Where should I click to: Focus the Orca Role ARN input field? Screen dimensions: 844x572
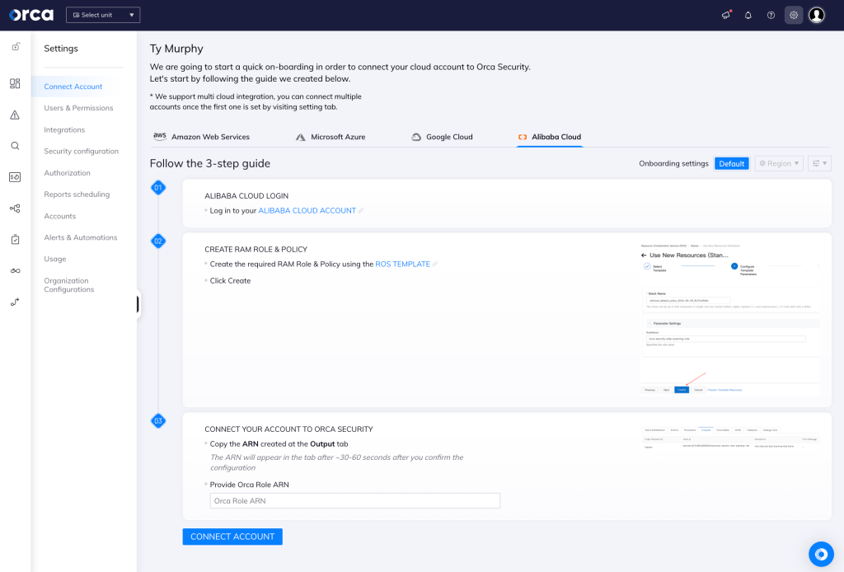pos(354,500)
